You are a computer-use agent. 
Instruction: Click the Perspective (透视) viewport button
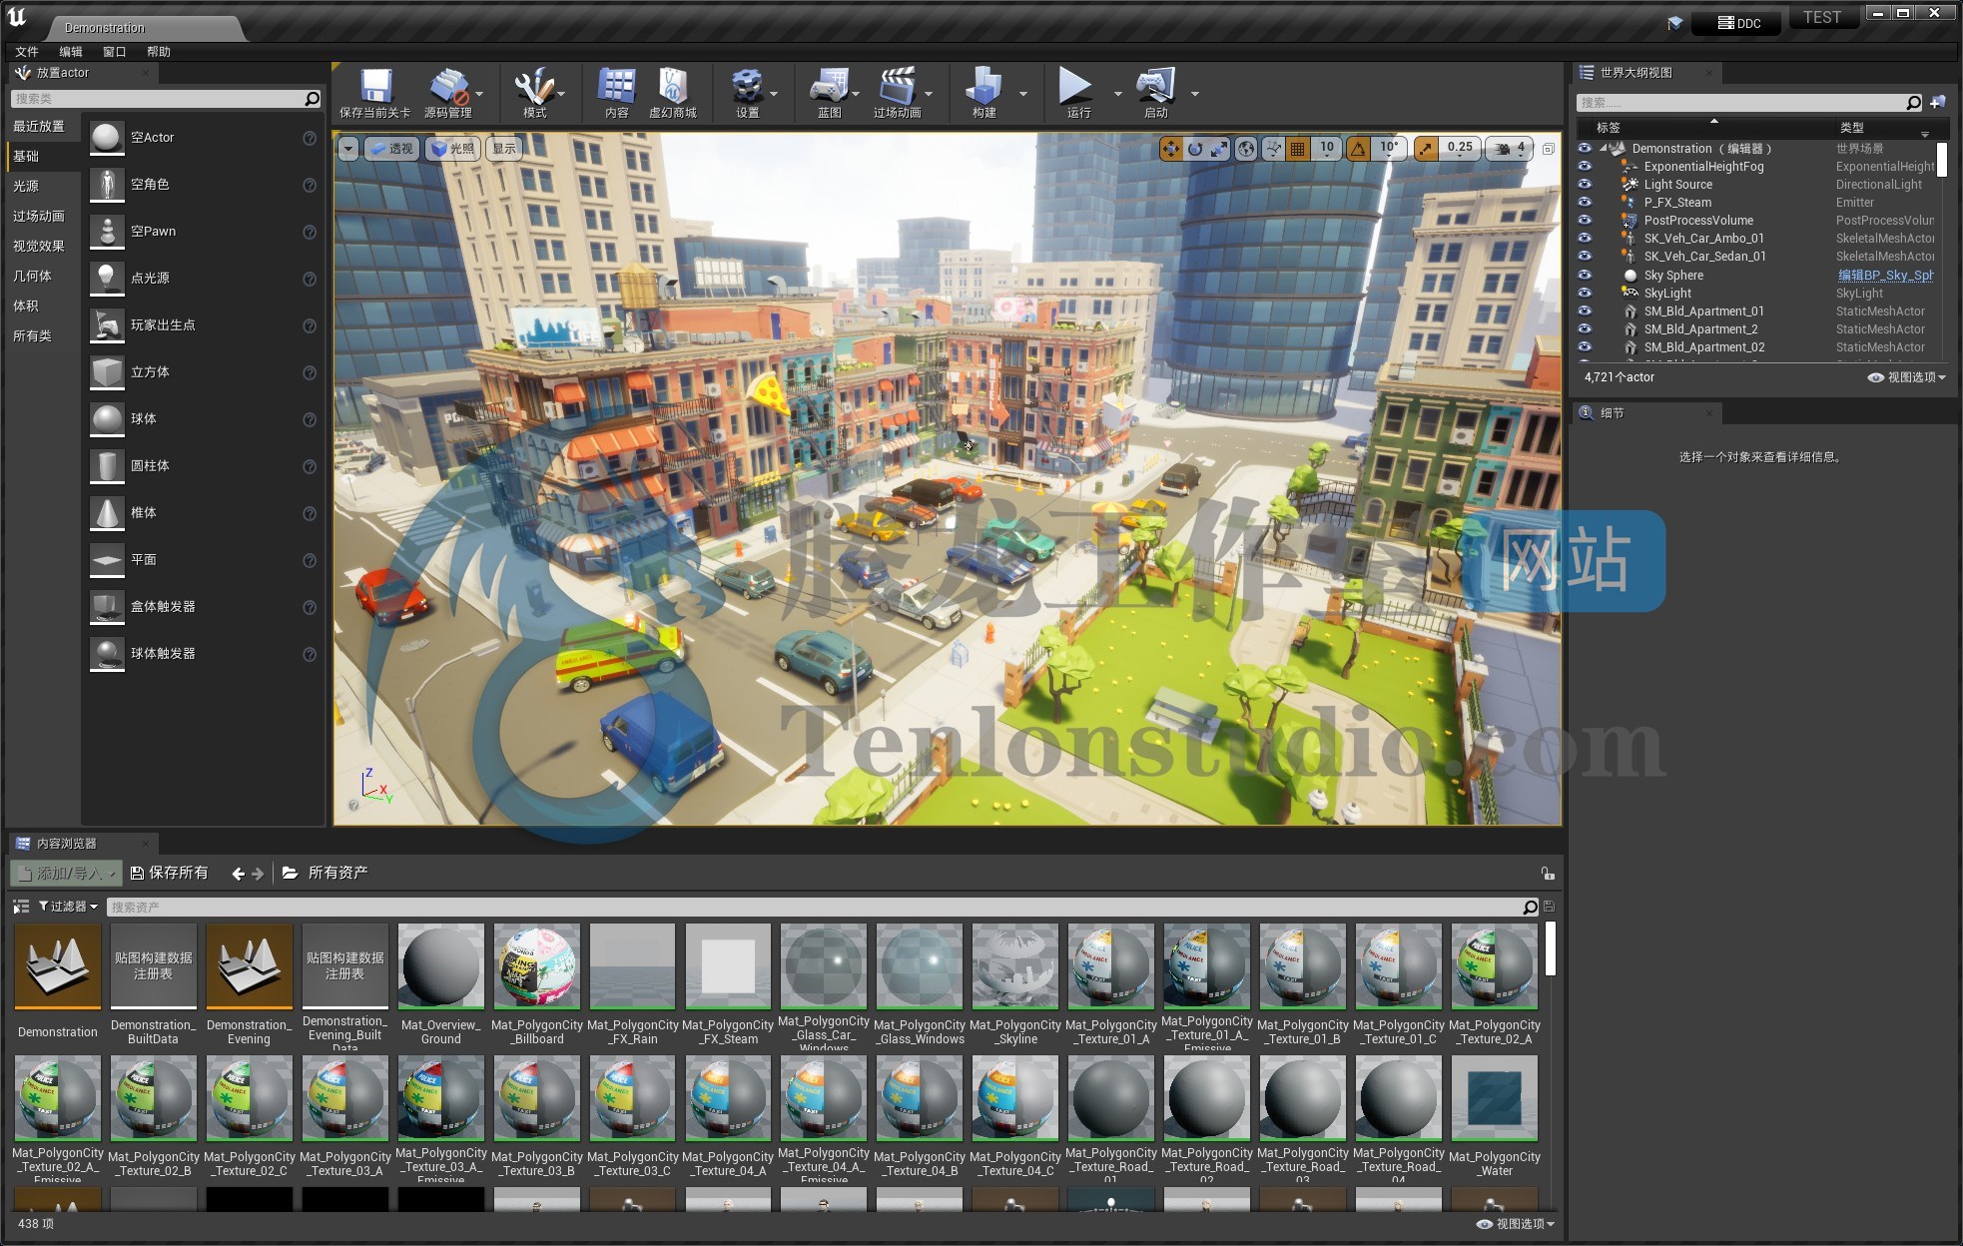point(390,149)
